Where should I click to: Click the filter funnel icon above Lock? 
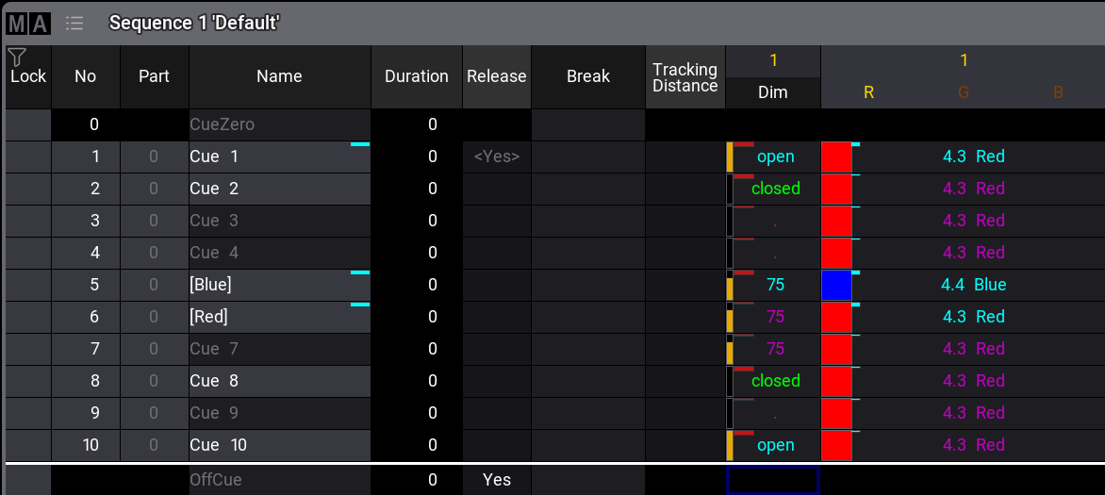pos(16,58)
